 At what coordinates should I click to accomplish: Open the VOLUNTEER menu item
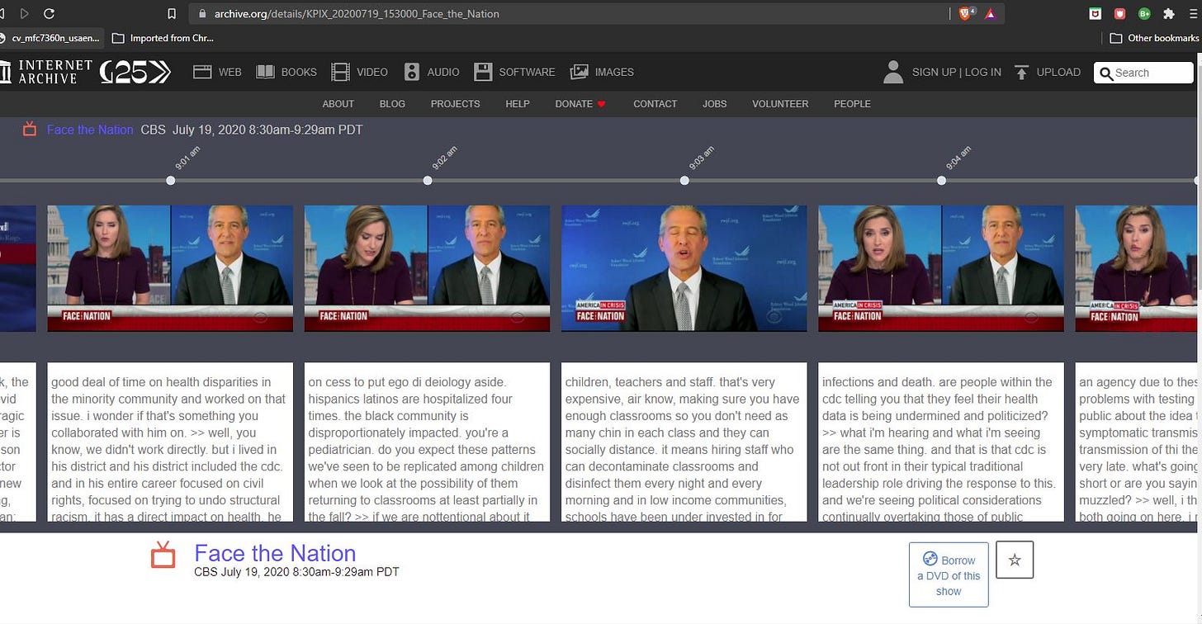tap(780, 104)
